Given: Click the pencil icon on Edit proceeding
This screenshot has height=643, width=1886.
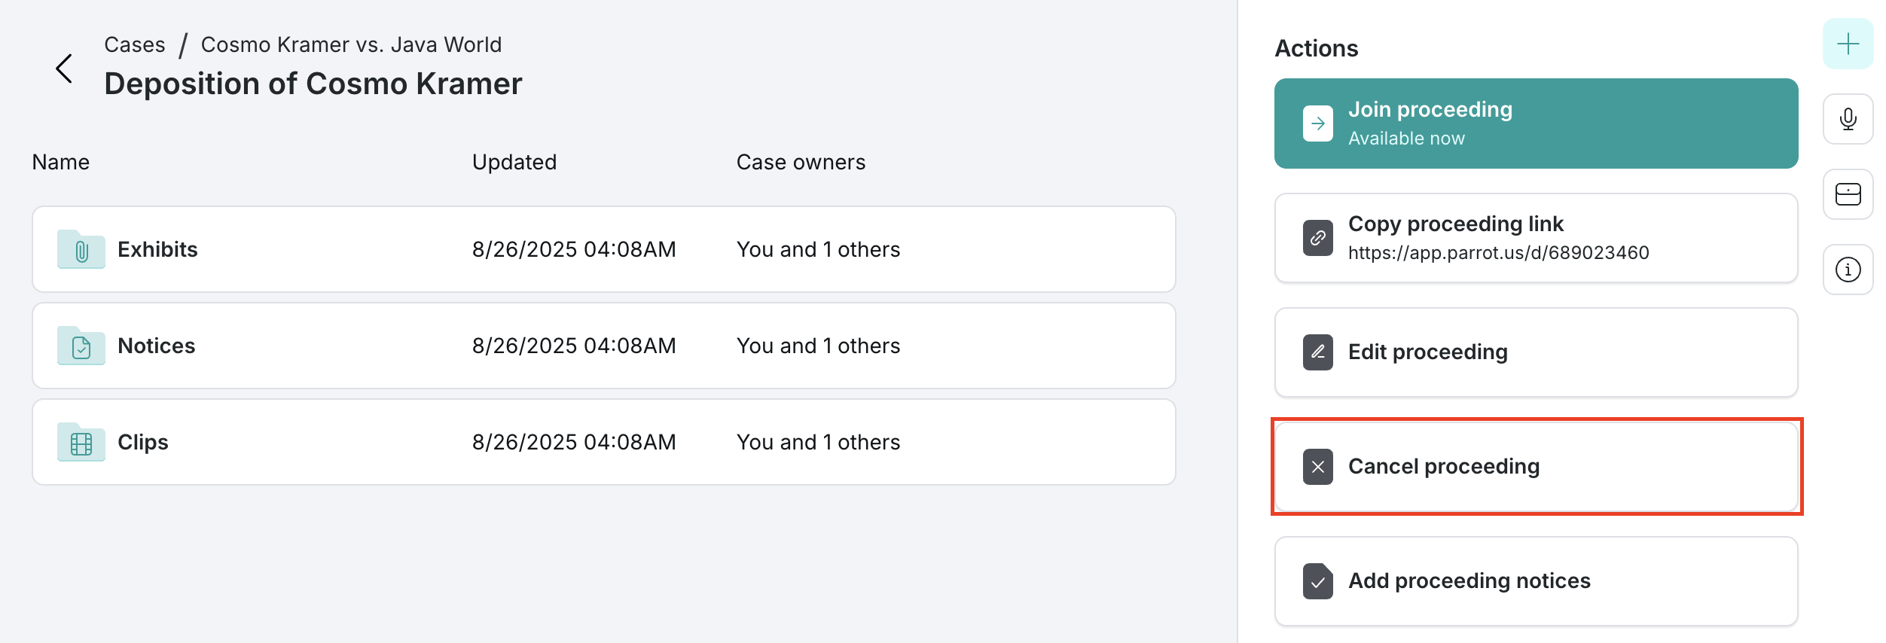Looking at the screenshot, I should (x=1318, y=352).
